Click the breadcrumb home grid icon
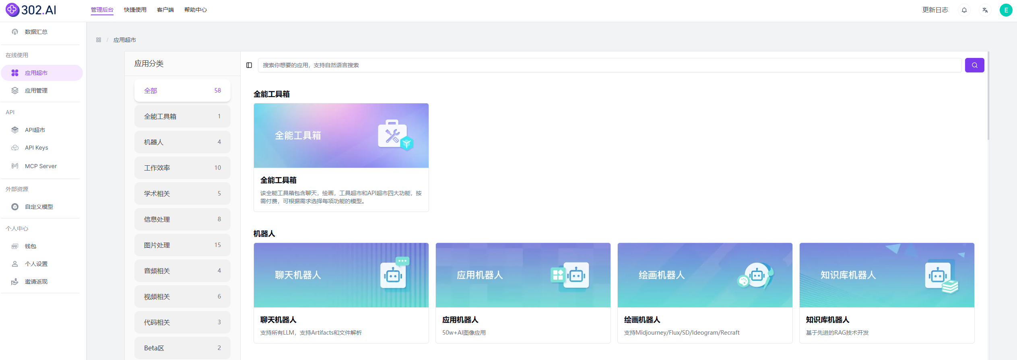 pos(99,40)
